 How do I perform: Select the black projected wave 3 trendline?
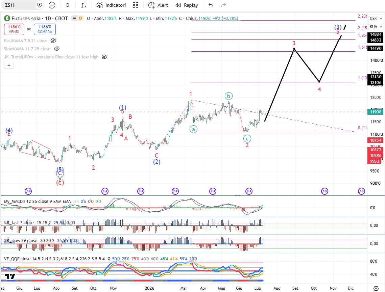point(280,85)
